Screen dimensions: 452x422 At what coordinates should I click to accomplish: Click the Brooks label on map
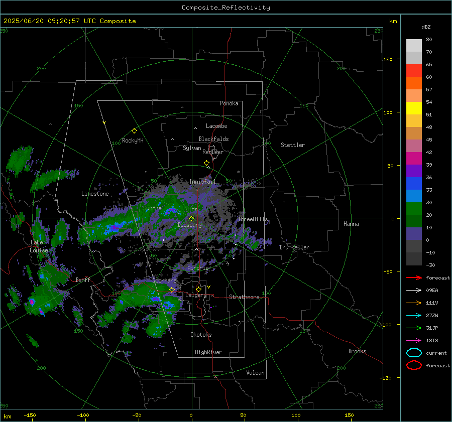point(357,351)
